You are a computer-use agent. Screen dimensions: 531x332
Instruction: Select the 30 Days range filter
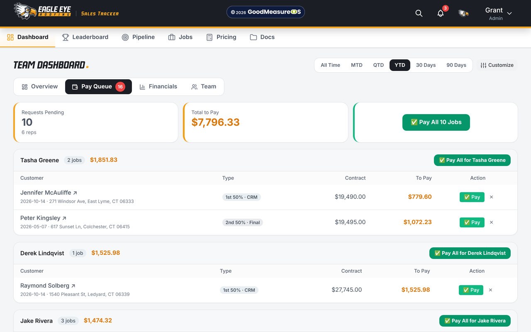pyautogui.click(x=426, y=65)
